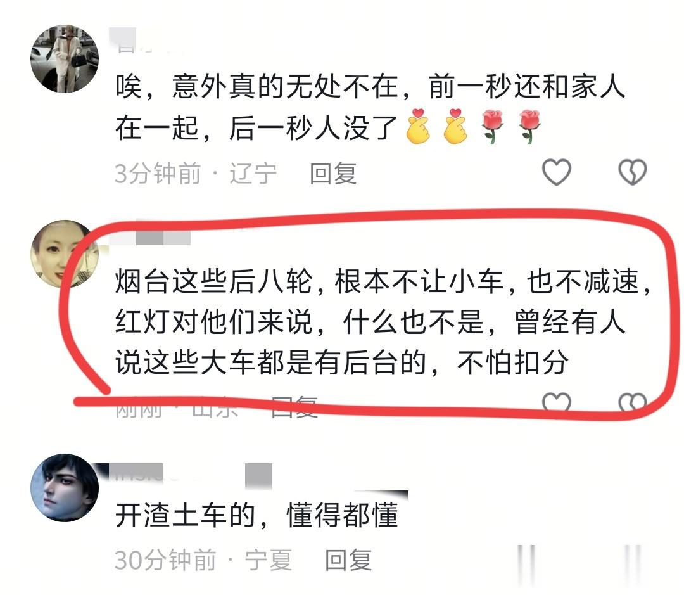
Task: Dislike the 辽宁 comment with broken heart
Action: tap(633, 172)
